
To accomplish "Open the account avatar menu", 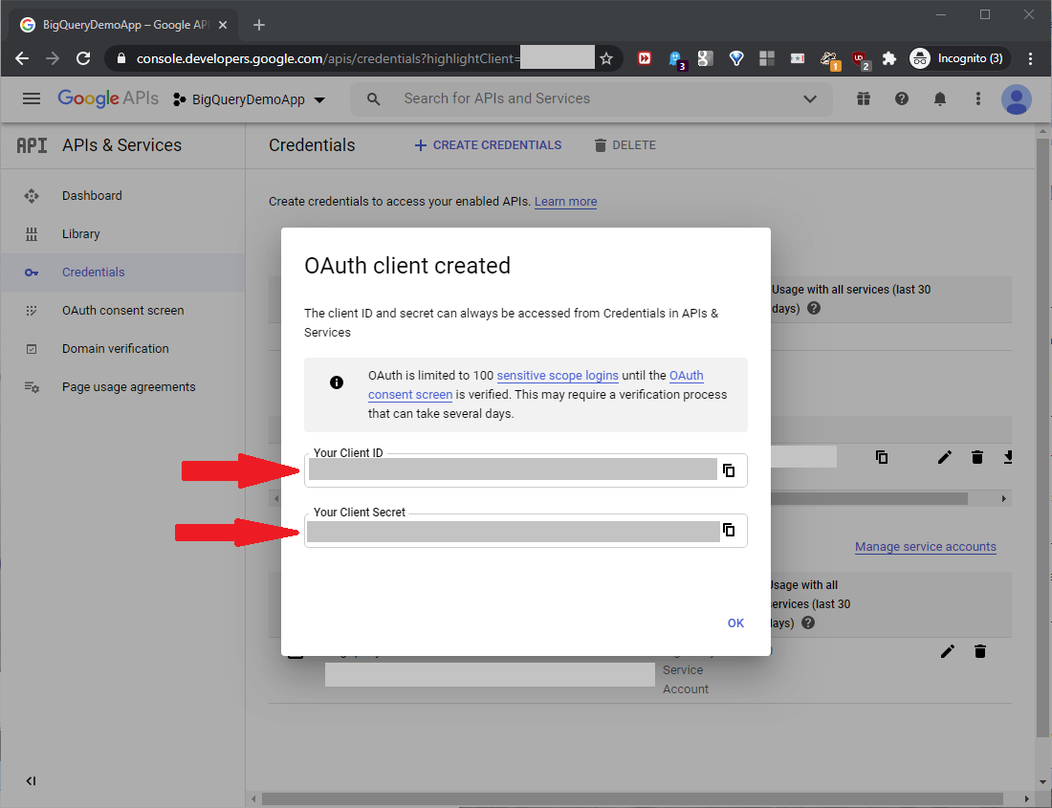I will click(1016, 99).
